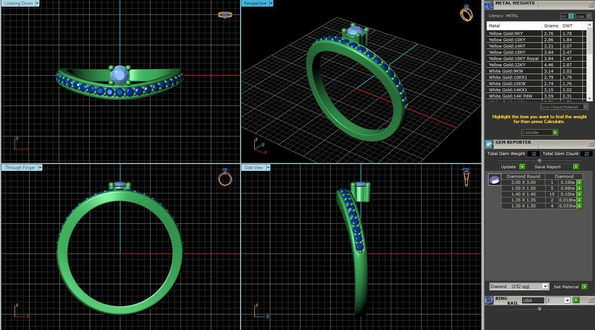Select Yellow Gold:18KY Royal row
This screenshot has width=595, height=330.
(x=536, y=59)
